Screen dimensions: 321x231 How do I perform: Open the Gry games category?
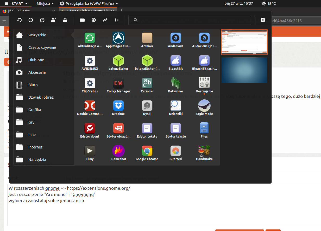pos(44,122)
